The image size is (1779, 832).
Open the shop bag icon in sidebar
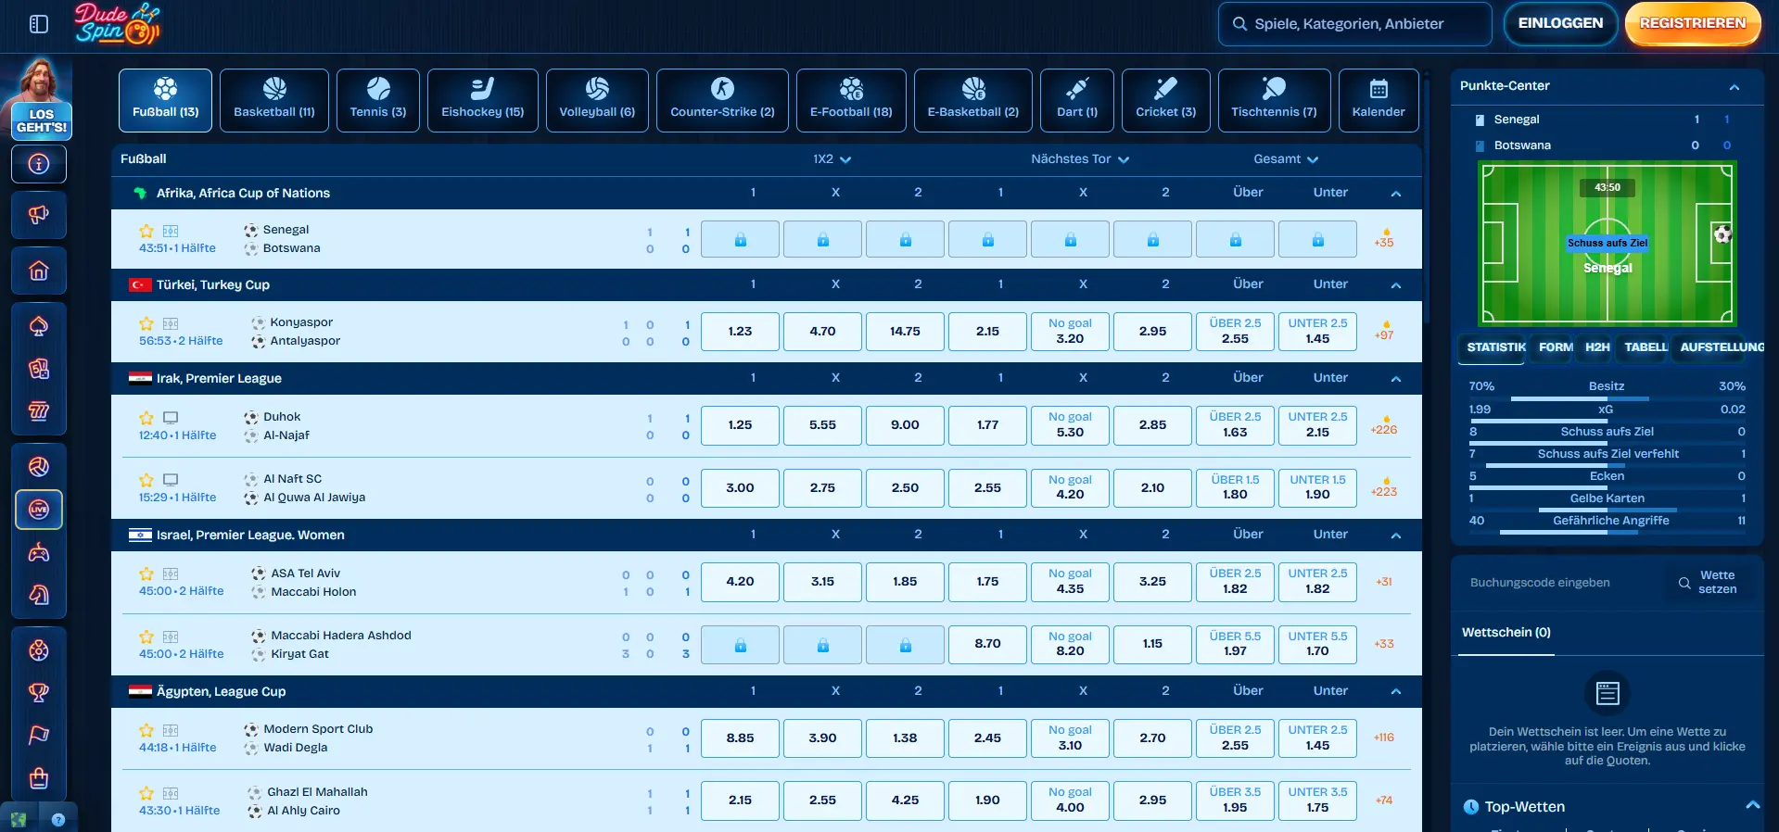(39, 777)
